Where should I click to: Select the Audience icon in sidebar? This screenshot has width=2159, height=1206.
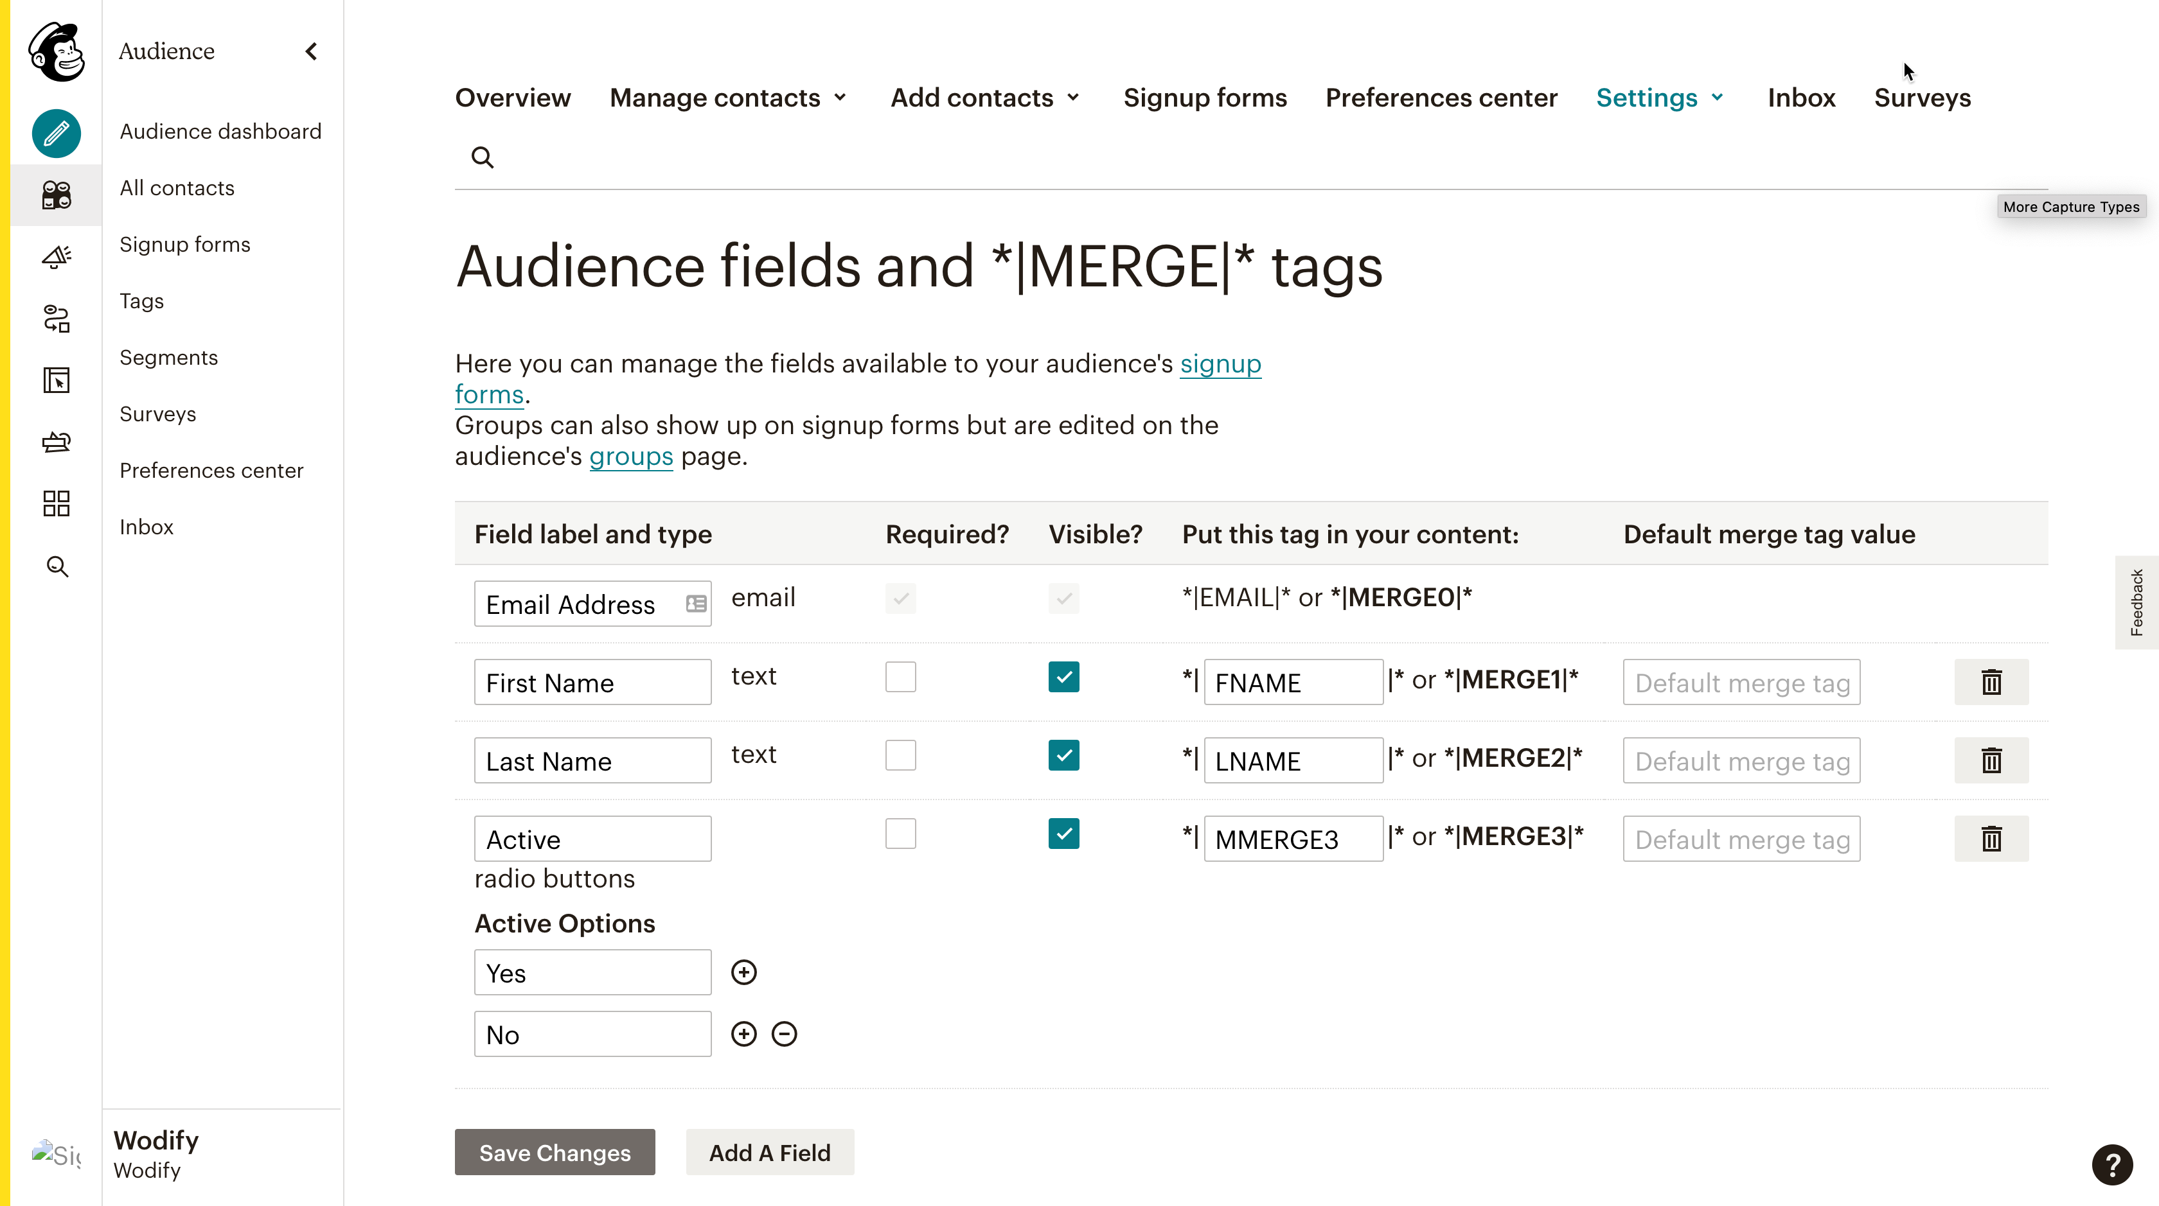tap(56, 195)
